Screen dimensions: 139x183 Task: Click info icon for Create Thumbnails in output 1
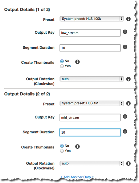tap(77, 62)
